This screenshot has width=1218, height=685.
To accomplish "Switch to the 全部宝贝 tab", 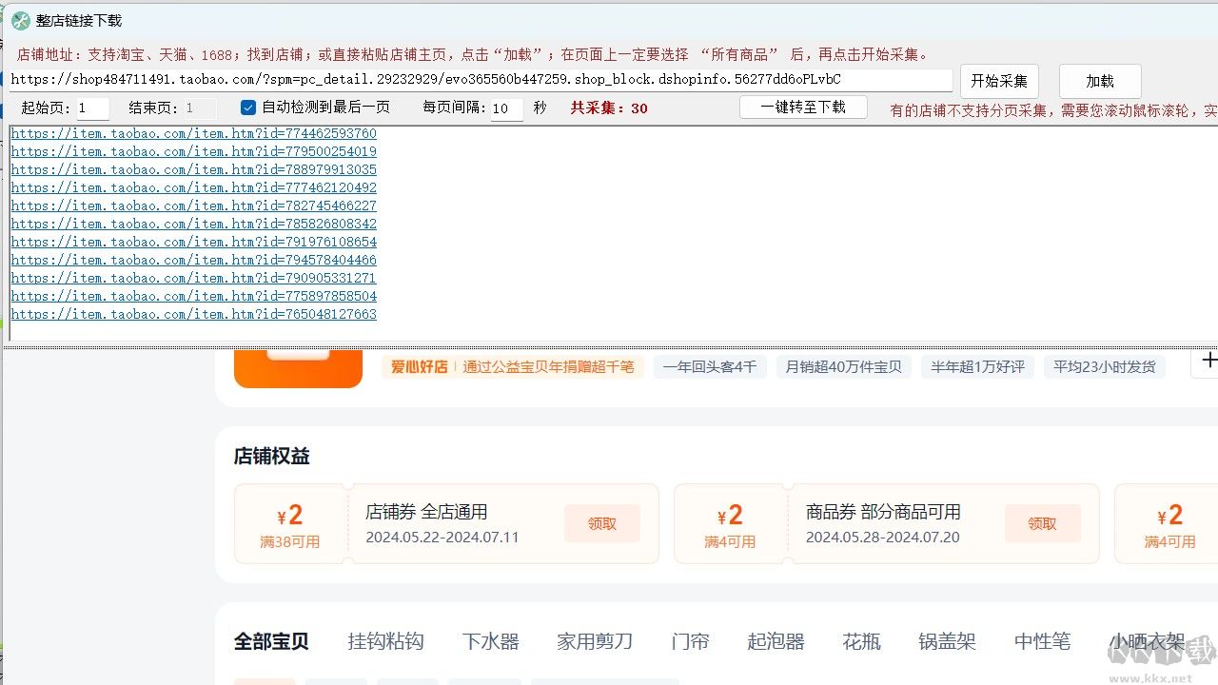I will (271, 642).
